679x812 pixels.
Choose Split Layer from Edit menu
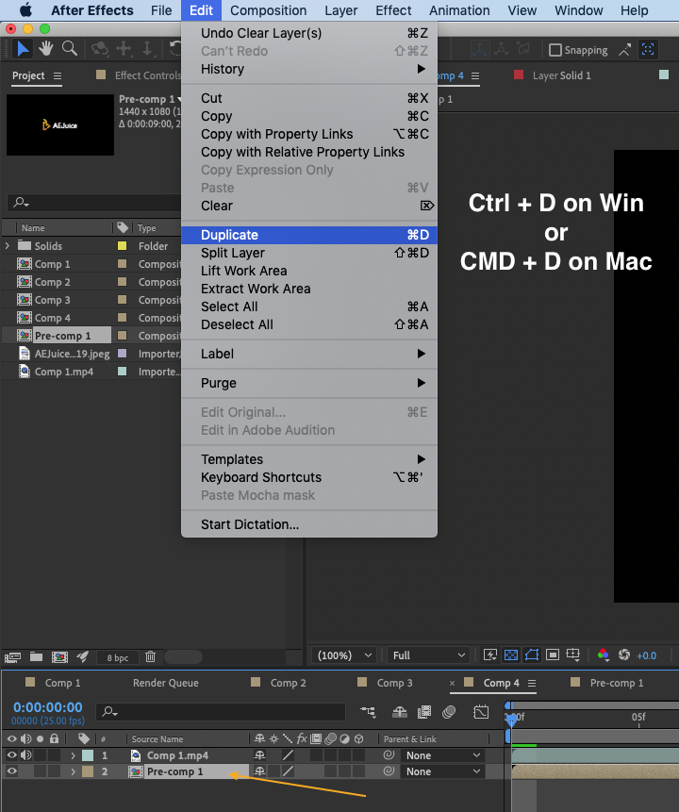click(x=309, y=253)
